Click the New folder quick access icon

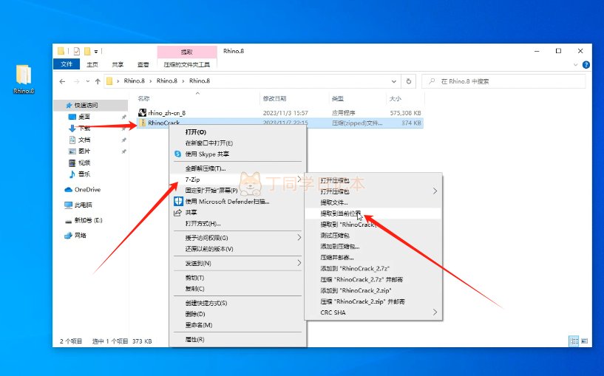point(87,51)
